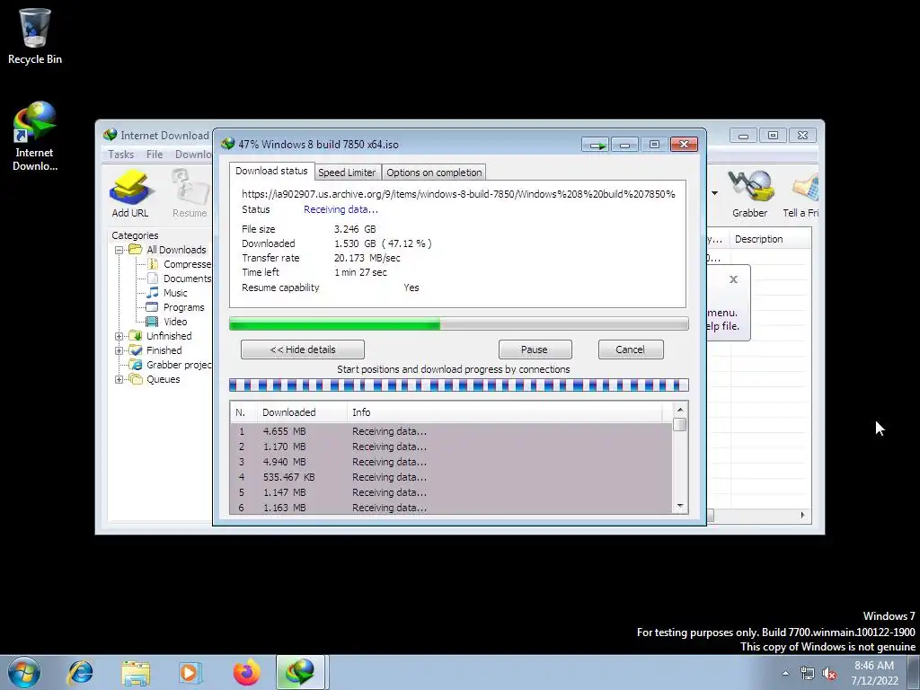Click the Hide details button
The image size is (920, 690).
(303, 349)
